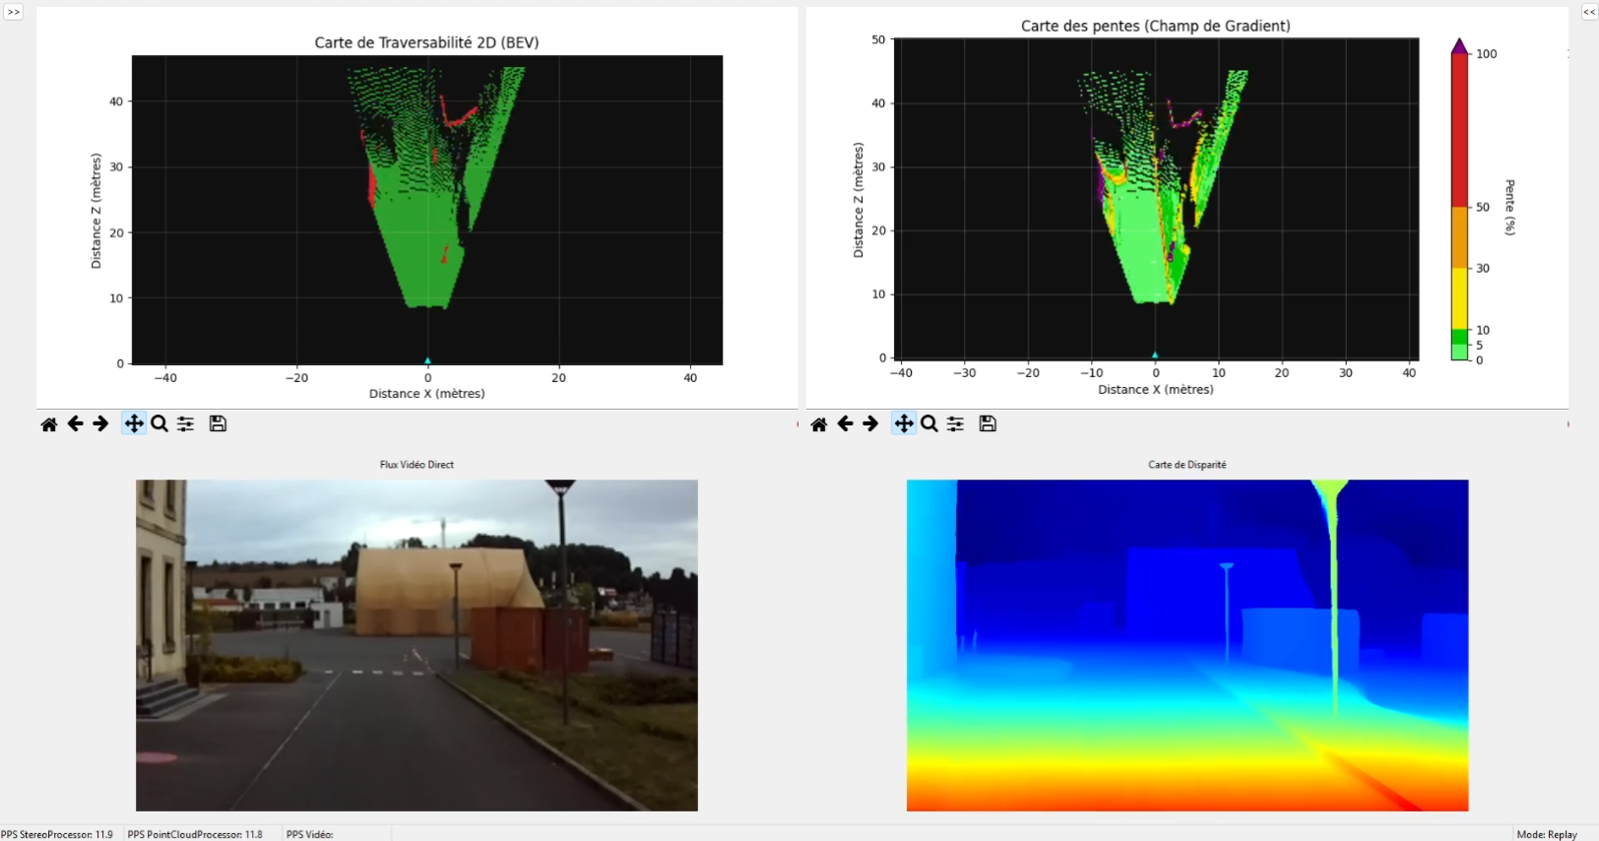This screenshot has height=841, width=1599.
Task: Reset the traversability map view with Home
Action: pos(49,424)
